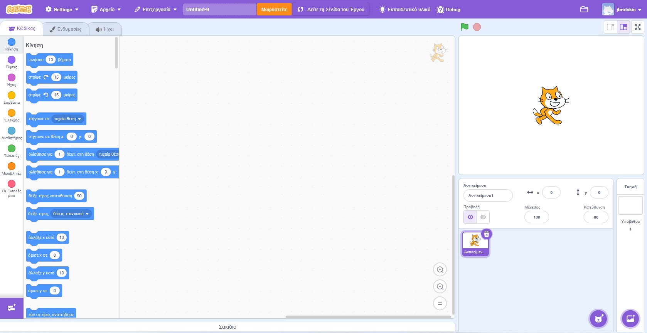Click the κινήσου 10 βήματα block
647x333 pixels.
point(49,60)
